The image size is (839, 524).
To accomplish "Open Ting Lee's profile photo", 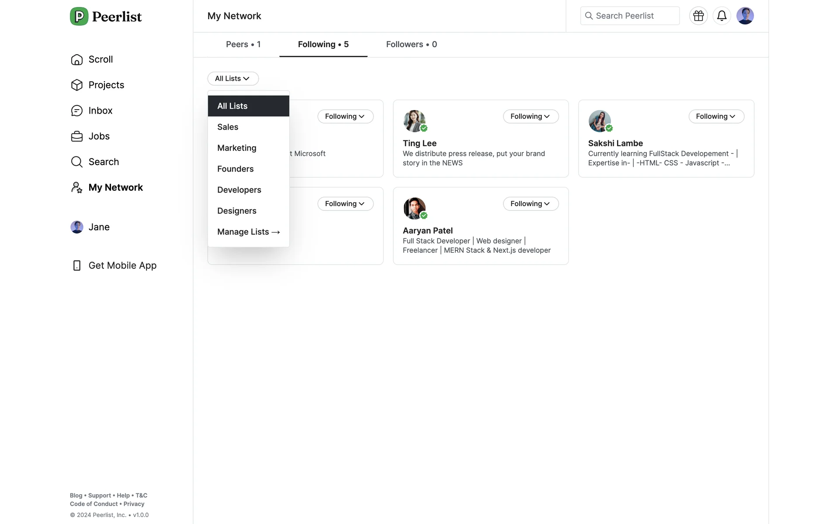I will [414, 121].
